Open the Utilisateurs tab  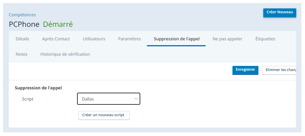pos(94,39)
